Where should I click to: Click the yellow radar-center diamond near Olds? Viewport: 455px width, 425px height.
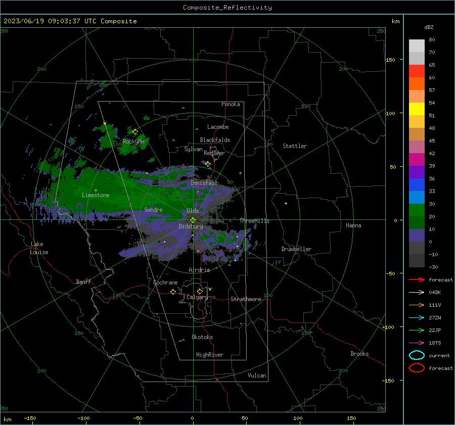click(193, 220)
